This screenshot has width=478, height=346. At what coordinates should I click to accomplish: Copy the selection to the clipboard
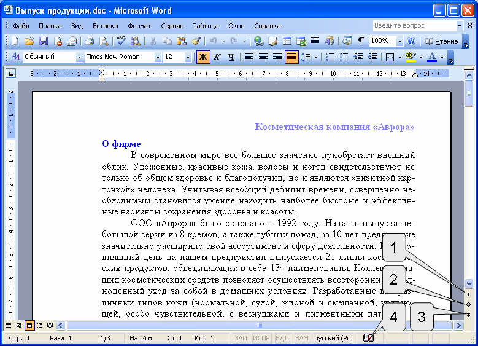coord(167,41)
